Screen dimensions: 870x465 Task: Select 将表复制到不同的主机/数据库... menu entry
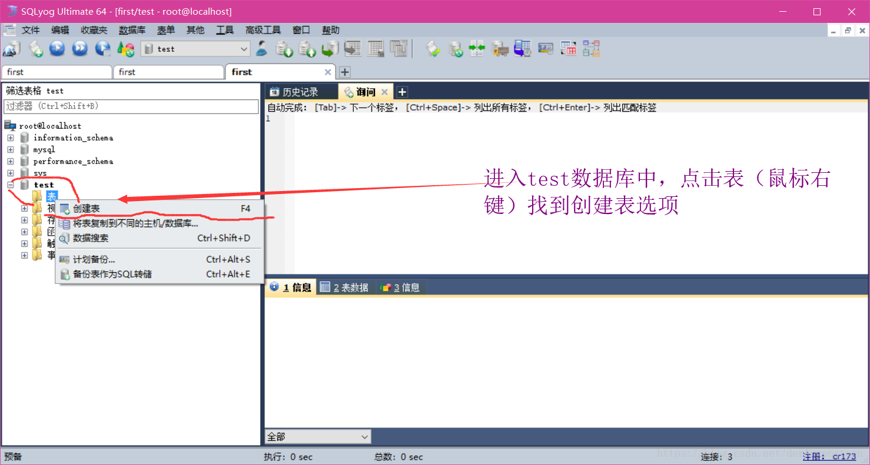(x=159, y=223)
